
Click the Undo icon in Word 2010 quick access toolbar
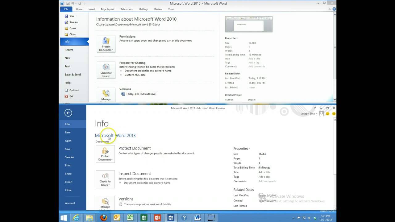coord(73,3)
